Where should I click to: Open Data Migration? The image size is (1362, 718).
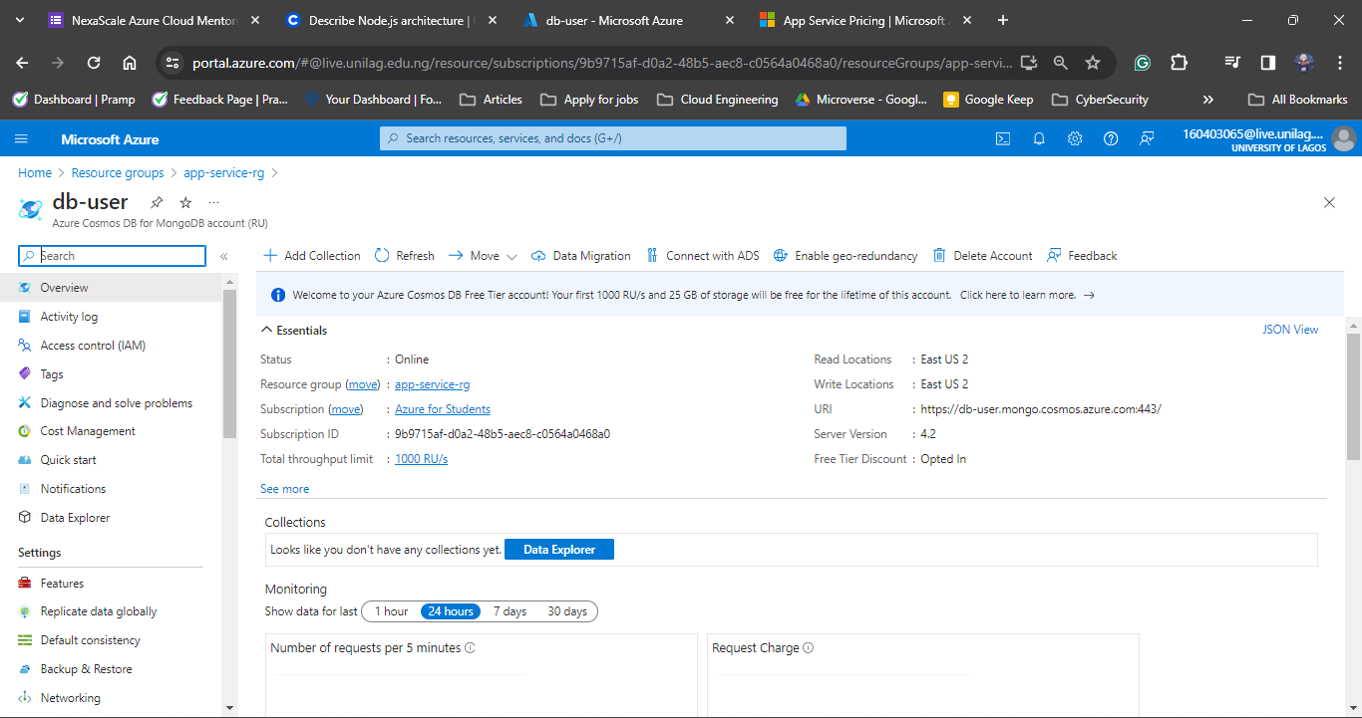pos(581,256)
